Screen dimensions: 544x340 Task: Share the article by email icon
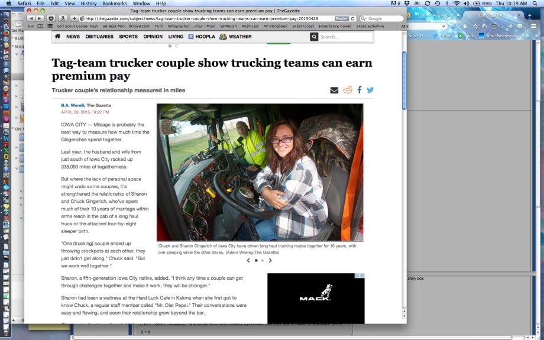click(334, 90)
